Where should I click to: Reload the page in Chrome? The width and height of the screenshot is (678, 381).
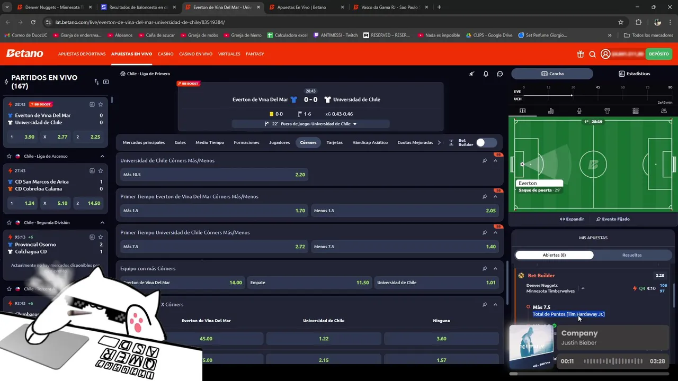pyautogui.click(x=33, y=22)
